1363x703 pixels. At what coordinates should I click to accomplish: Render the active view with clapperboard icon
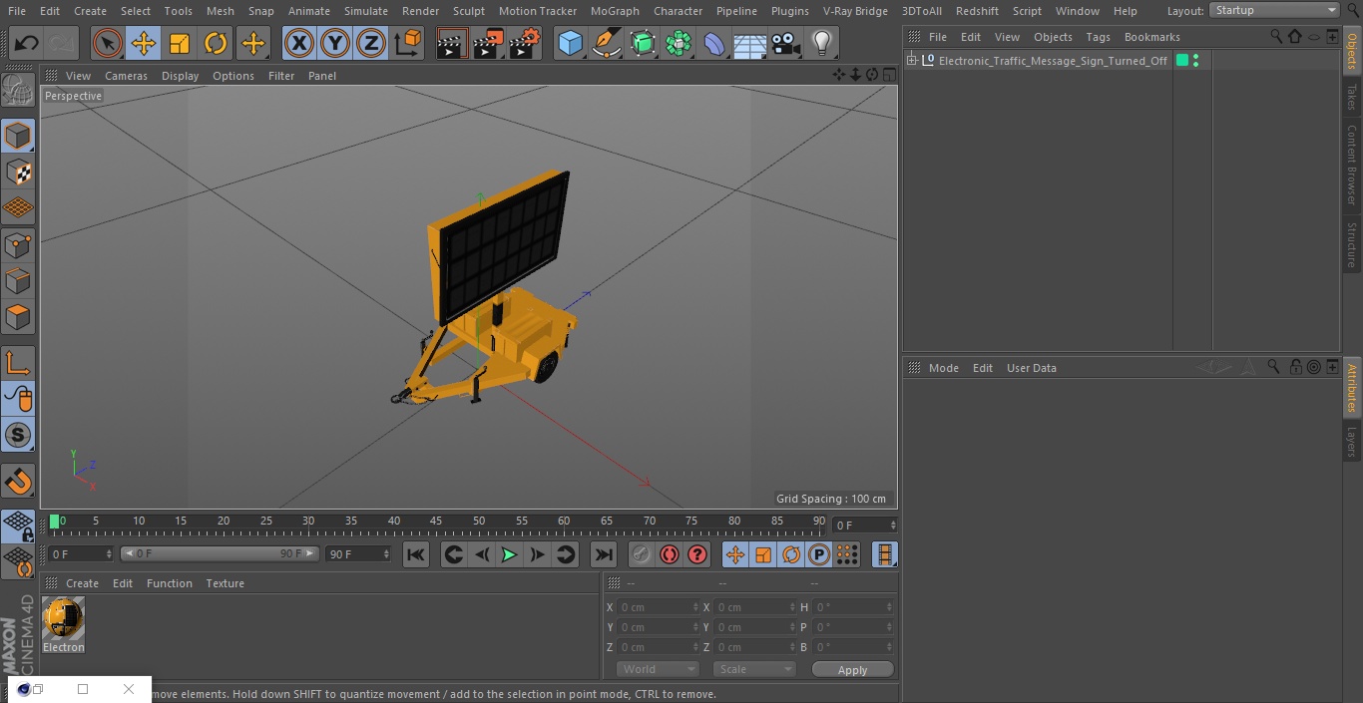[452, 44]
